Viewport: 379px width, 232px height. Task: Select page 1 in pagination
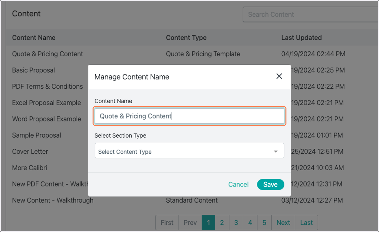tap(208, 223)
